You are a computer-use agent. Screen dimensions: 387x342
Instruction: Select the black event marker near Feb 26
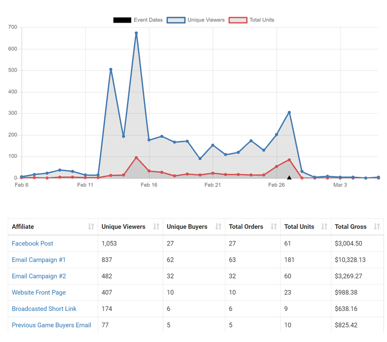(289, 178)
